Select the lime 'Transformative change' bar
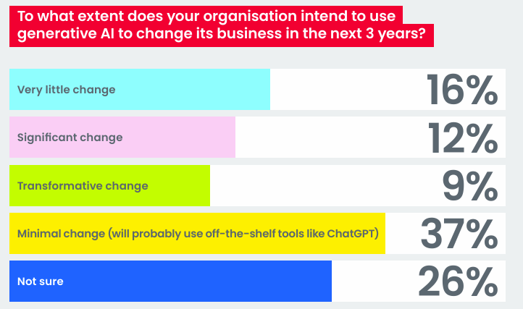523x309 pixels. tap(109, 185)
